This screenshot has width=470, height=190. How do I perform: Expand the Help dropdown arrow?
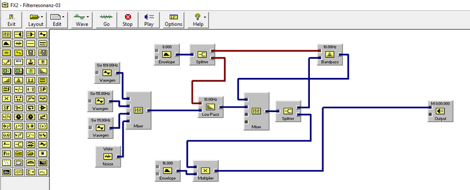tap(205, 17)
